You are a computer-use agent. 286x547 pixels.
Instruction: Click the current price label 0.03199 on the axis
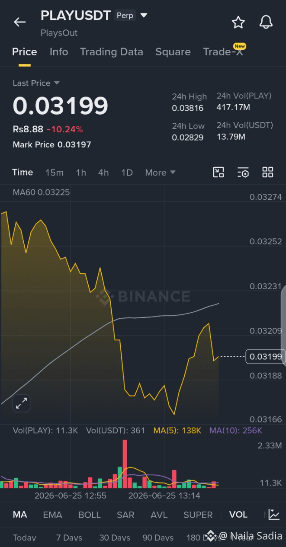[266, 356]
